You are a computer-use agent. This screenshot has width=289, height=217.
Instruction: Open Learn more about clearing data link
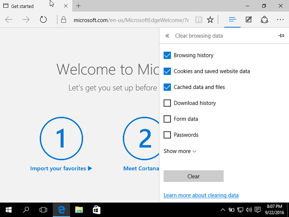(201, 195)
